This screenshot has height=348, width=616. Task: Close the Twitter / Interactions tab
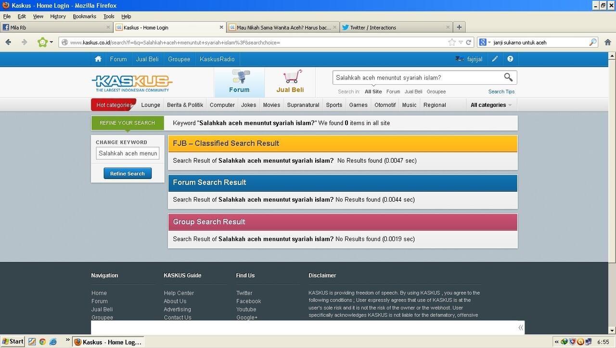coord(448,27)
